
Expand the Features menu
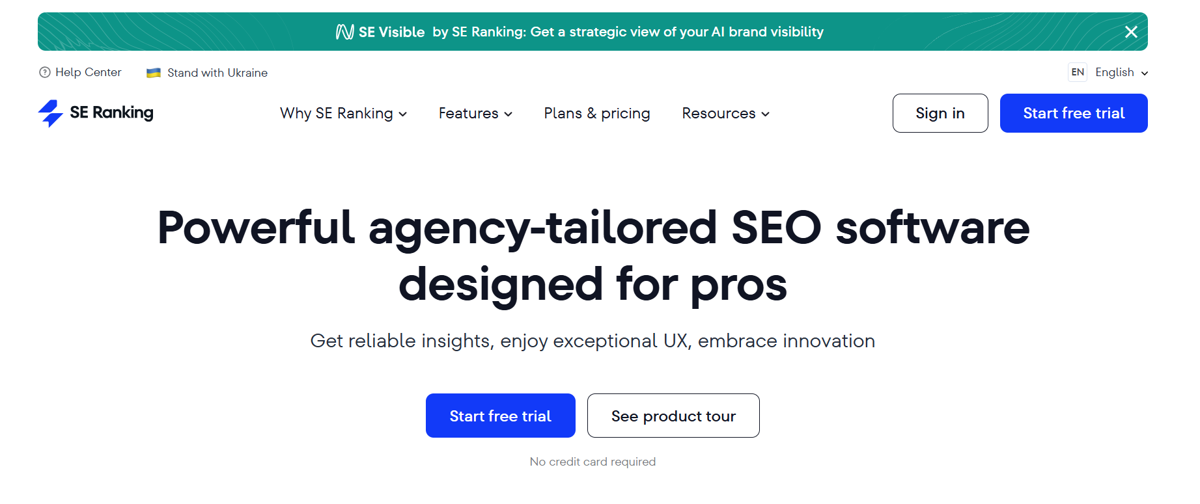point(475,113)
